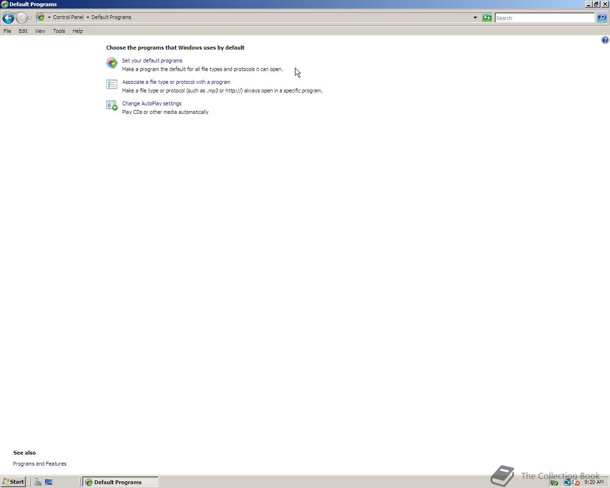610x488 pixels.
Task: Click the Start button
Action: (x=13, y=482)
